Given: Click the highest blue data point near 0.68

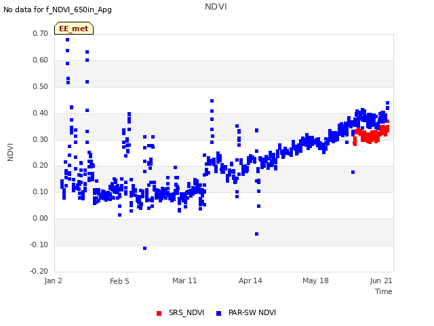Looking at the screenshot, I should coord(67,39).
